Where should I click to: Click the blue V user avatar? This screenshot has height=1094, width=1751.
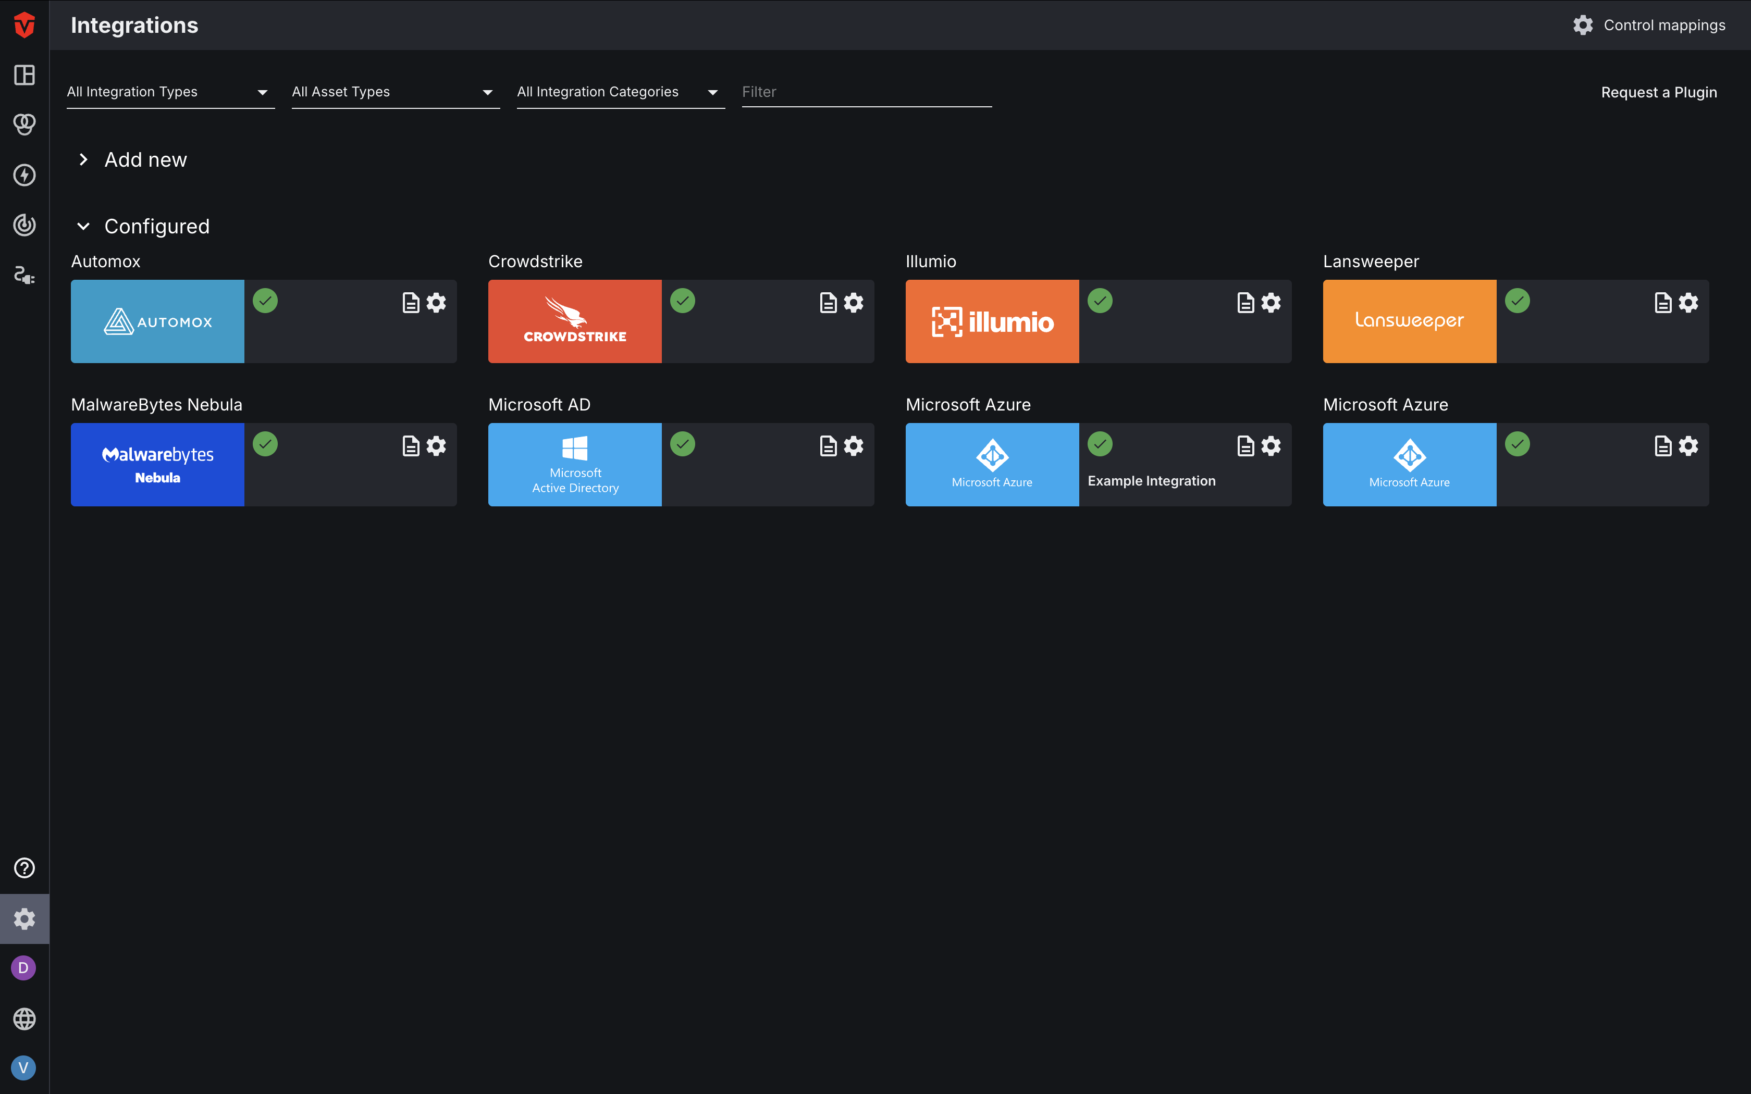click(x=23, y=1068)
